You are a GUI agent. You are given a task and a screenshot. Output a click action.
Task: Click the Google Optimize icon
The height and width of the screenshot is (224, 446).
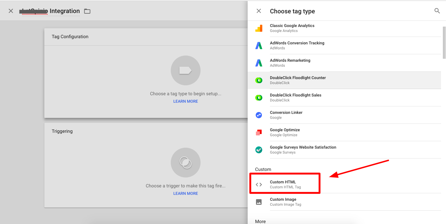tap(259, 132)
